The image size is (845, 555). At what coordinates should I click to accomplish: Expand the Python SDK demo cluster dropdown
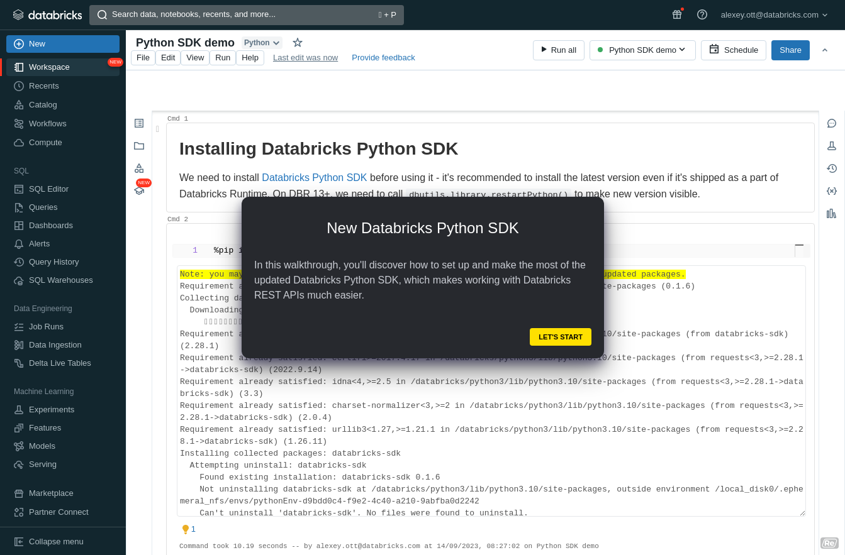[642, 50]
